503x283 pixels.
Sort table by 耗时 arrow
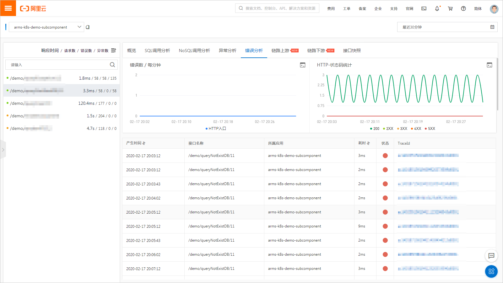[368, 143]
